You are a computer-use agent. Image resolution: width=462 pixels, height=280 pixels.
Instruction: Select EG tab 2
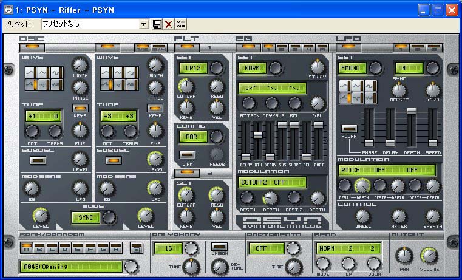282,47
